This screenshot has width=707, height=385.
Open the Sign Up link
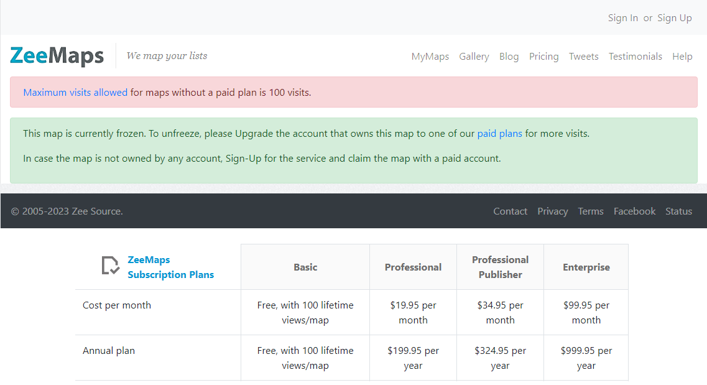coord(675,18)
